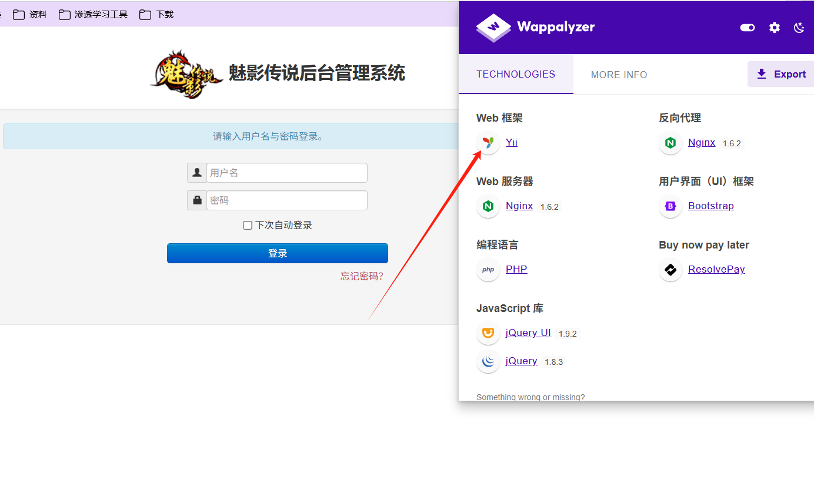Viewport: 814px width, 480px height.
Task: Open the 渗透学习工具 bookmarks folder
Action: pos(93,14)
